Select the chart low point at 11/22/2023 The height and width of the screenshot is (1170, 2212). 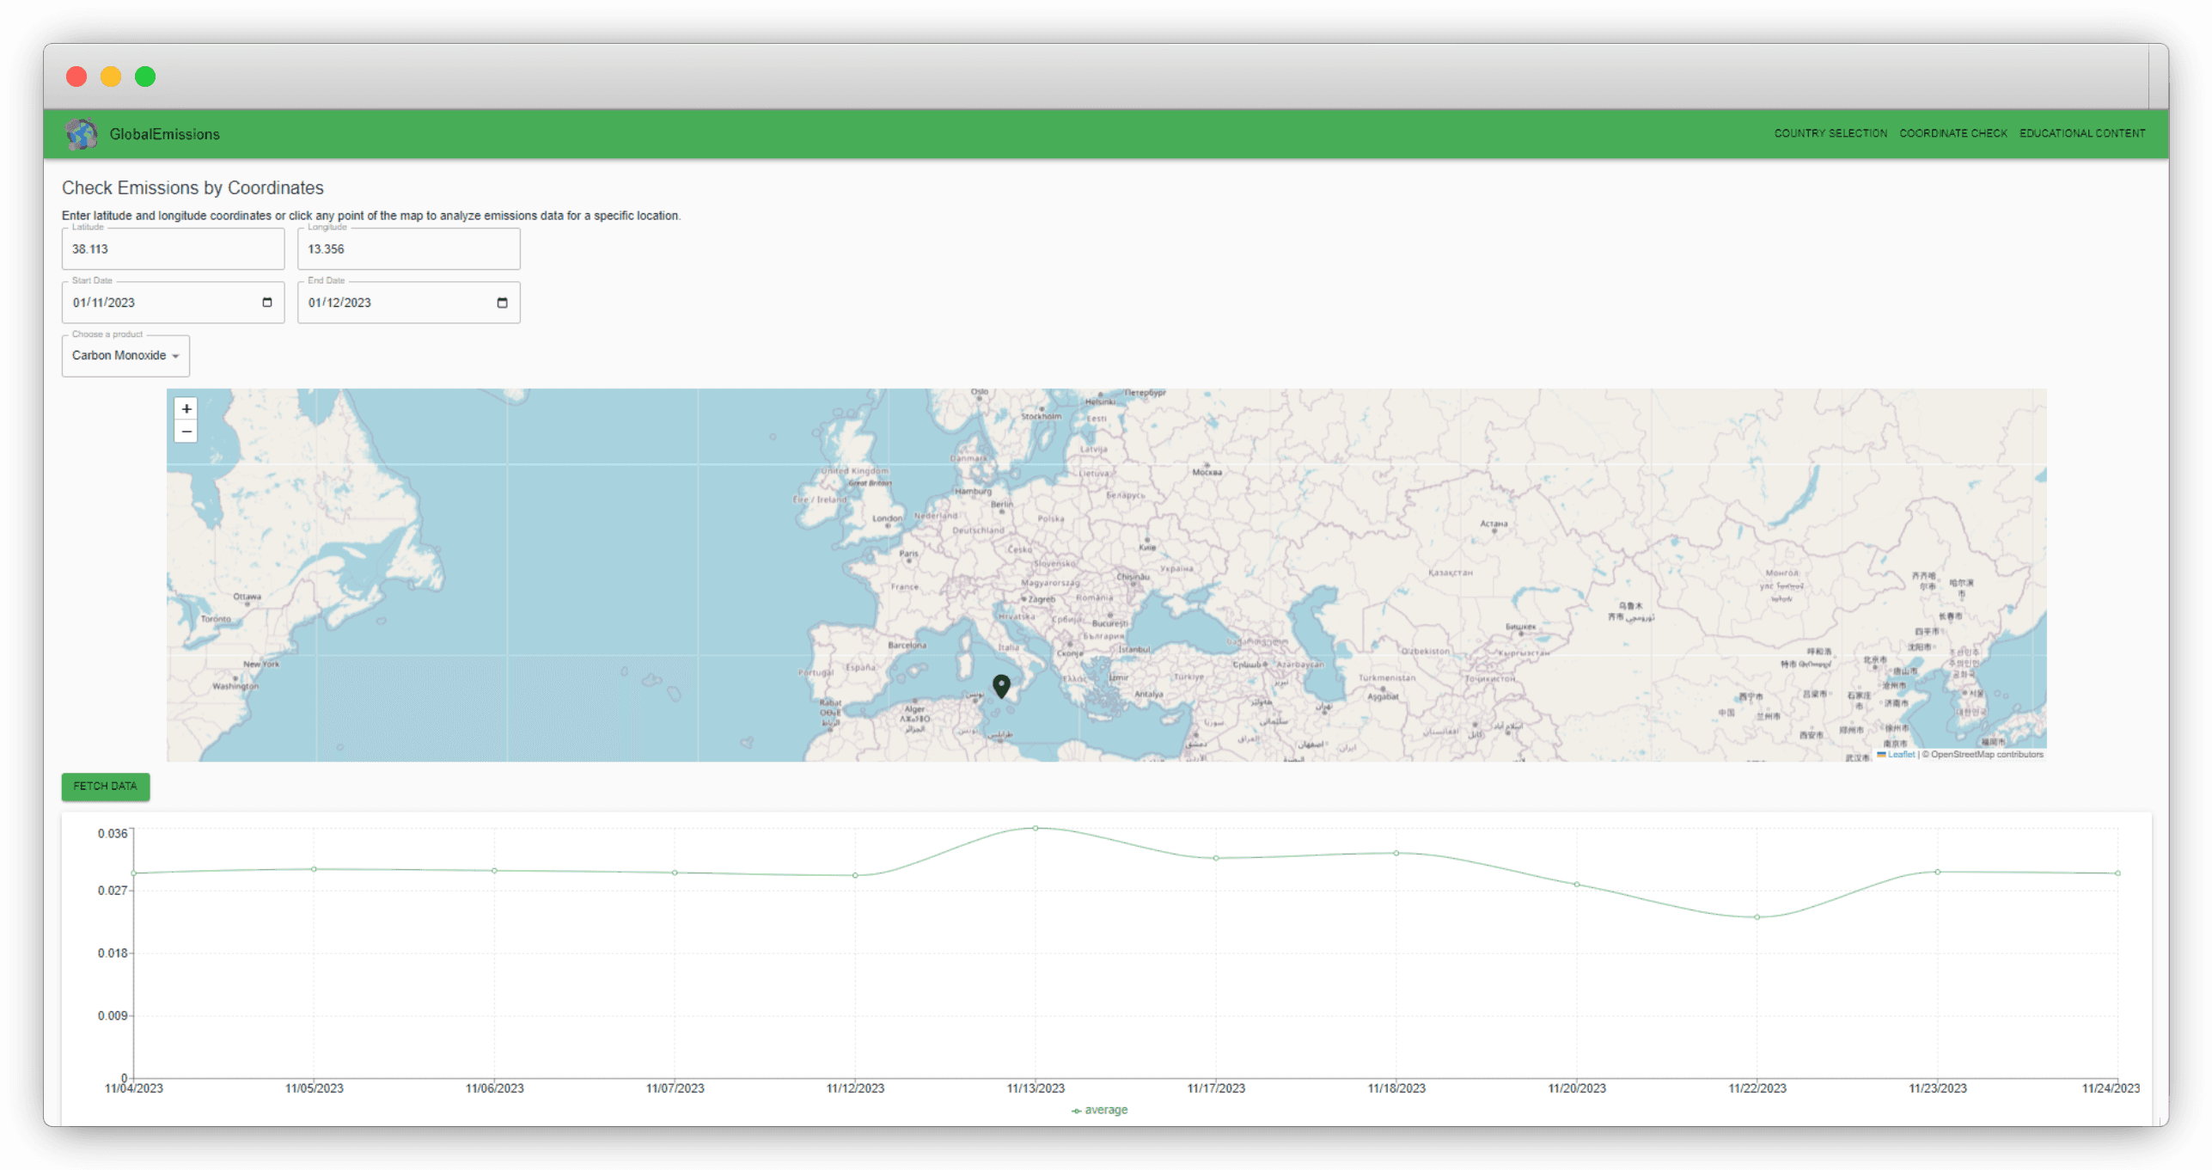[x=1757, y=917]
